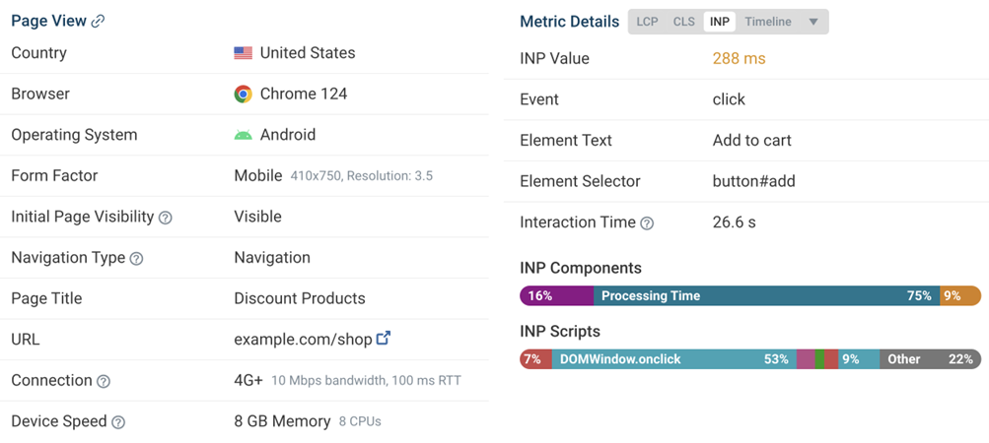Click help icon next to Connection
The height and width of the screenshot is (443, 989).
click(104, 381)
